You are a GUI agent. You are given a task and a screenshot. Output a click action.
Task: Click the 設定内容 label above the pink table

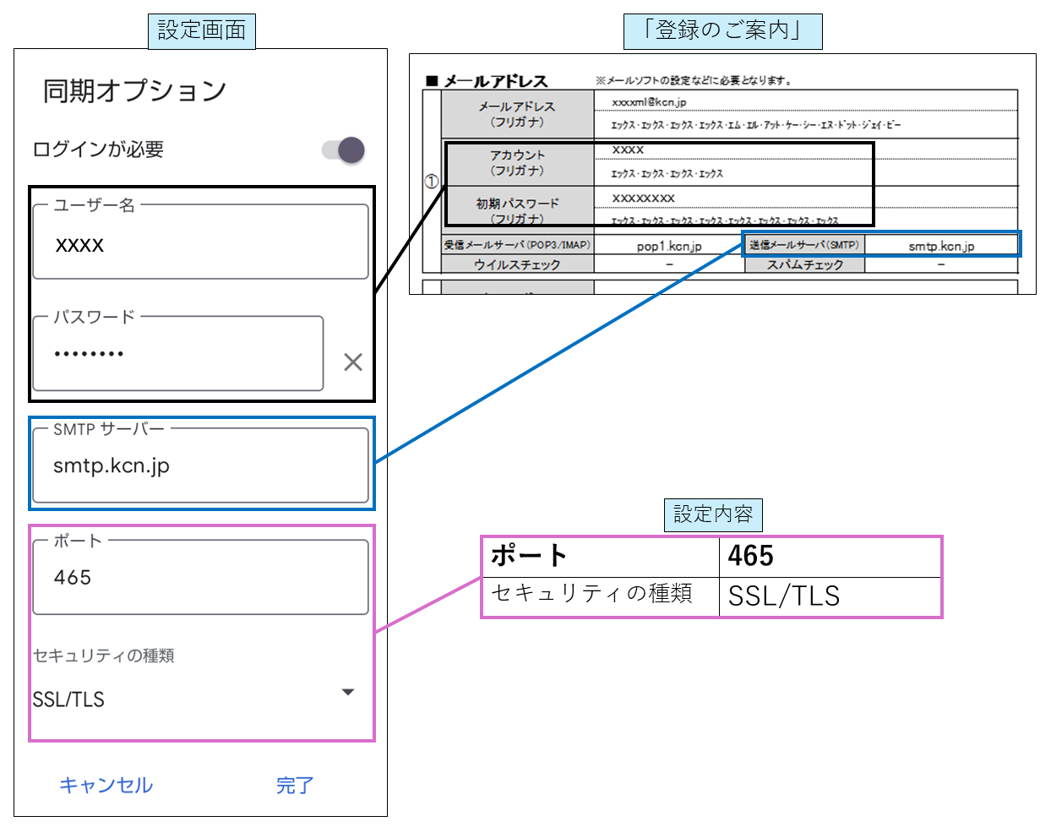(712, 514)
